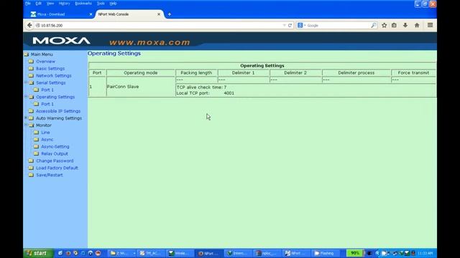Click the Accessible IP Settings folder icon

[31, 111]
